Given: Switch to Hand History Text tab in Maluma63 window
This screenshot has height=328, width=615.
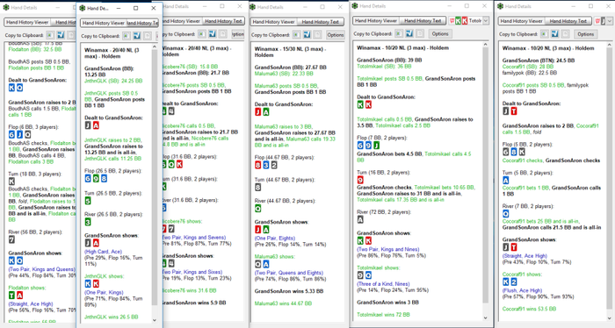Looking at the screenshot, I should click(x=320, y=22).
